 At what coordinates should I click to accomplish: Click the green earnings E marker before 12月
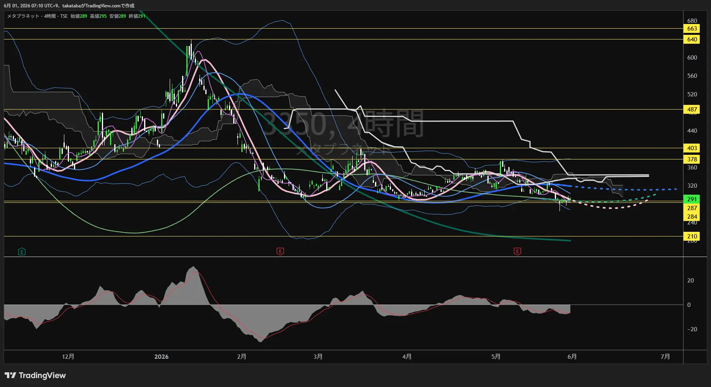click(22, 252)
